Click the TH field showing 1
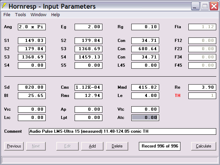Viewport: 220px width, 165px height. click(x=202, y=96)
